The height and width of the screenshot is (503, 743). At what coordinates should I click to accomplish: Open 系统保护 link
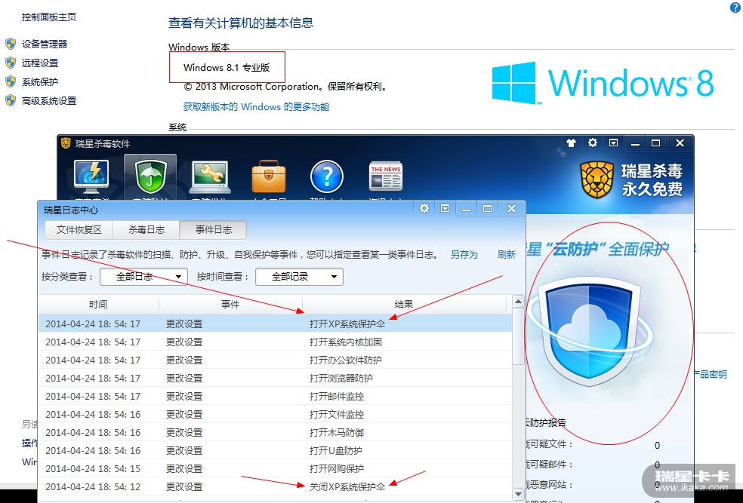(x=40, y=82)
